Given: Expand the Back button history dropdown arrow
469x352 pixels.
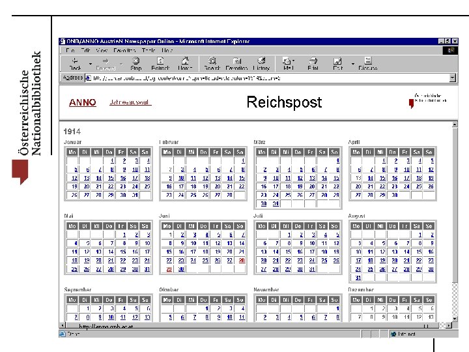Looking at the screenshot, I should [91, 64].
